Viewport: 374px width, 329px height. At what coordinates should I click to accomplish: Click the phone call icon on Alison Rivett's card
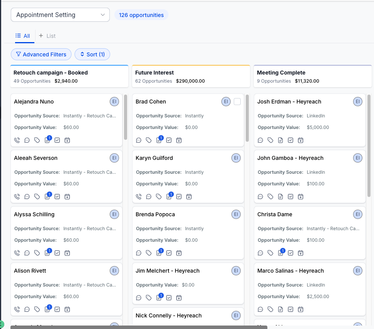pyautogui.click(x=17, y=309)
